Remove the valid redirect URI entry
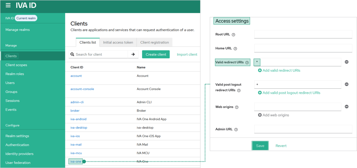 point(347,62)
